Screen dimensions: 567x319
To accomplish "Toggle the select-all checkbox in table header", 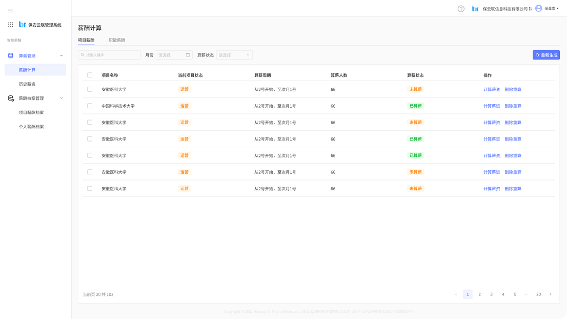I will (x=90, y=75).
